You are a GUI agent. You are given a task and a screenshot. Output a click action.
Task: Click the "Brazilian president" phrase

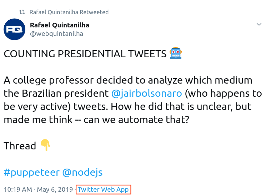click(65, 93)
